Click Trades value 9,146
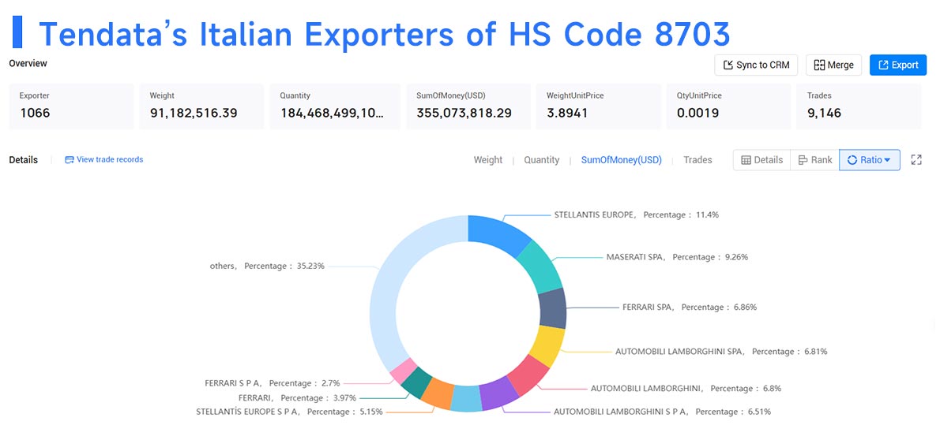This screenshot has width=940, height=425. click(824, 113)
